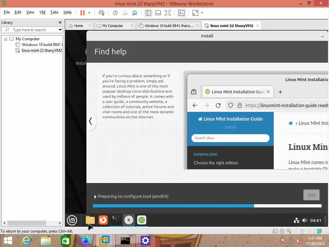Open Internet Explorer from Windows taskbar
Screen dimensions: 329x247
(26, 241)
